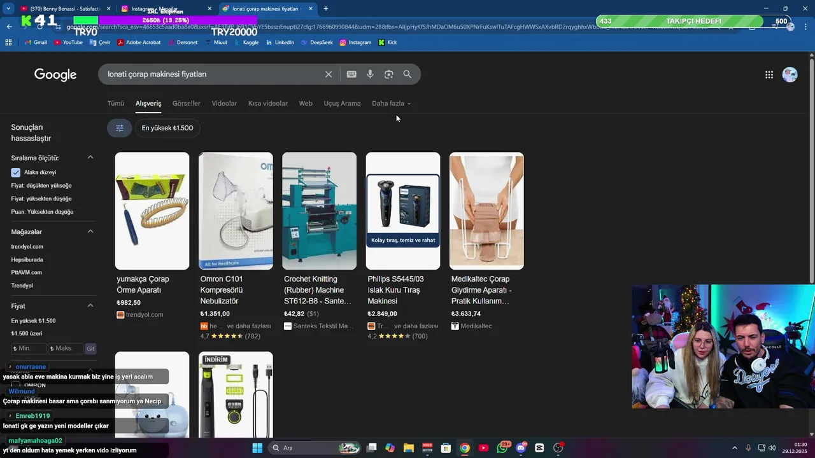Show hidden system tray icons
The height and width of the screenshot is (458, 815).
(x=734, y=448)
